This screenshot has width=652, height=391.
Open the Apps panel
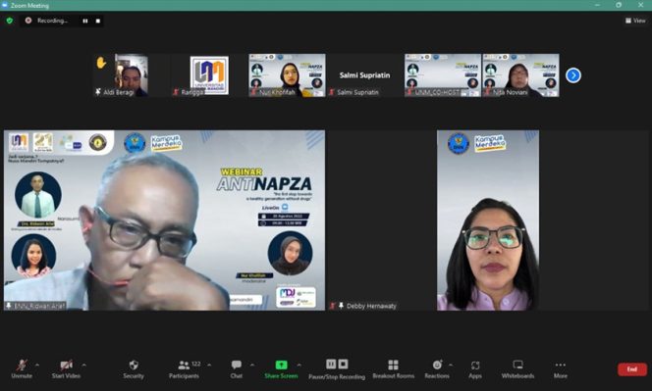475,368
